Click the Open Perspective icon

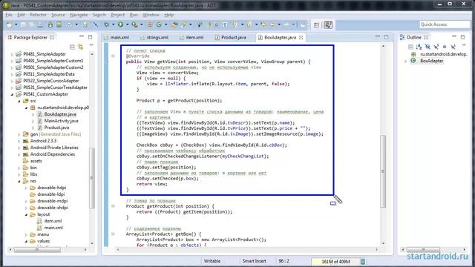(317, 25)
